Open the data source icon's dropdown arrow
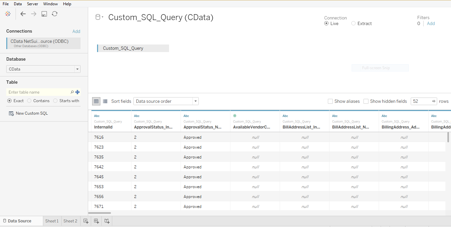Screen dimensions: 451x227 point(102,16)
